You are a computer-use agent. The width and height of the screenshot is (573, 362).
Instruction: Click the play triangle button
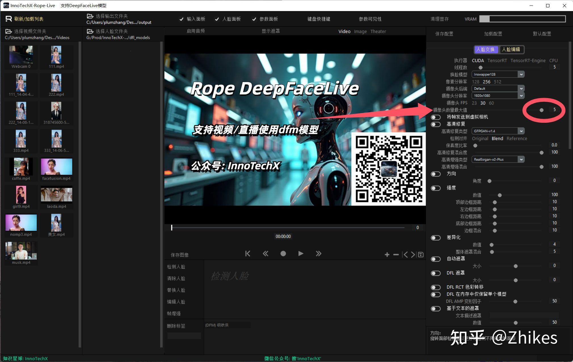[x=301, y=253]
